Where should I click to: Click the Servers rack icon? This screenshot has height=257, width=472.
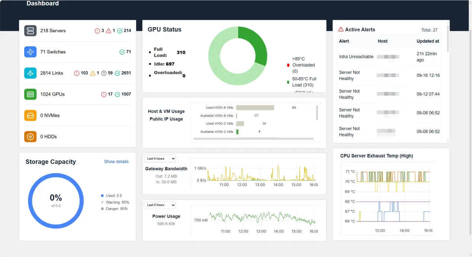(x=30, y=31)
